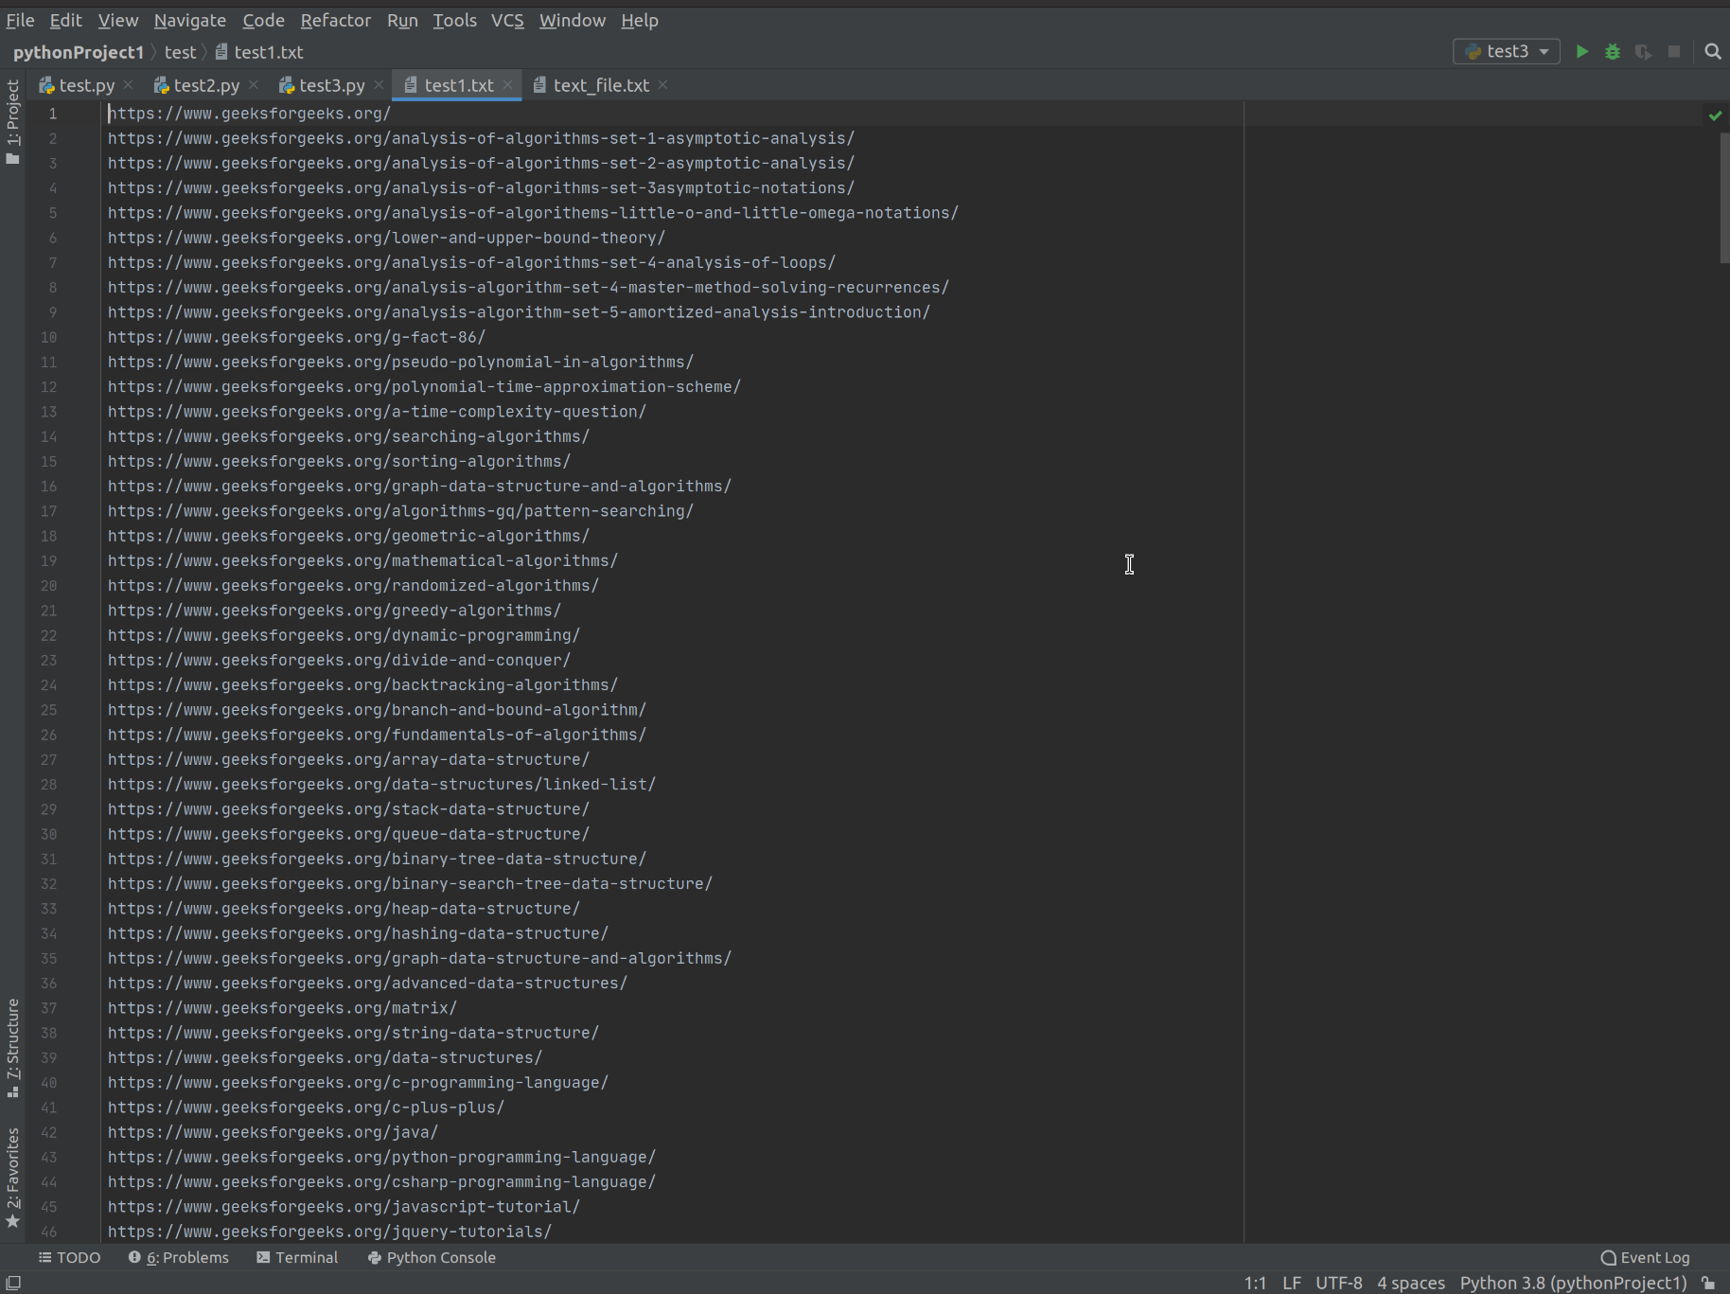Change the Python 3.8 interpreter
The width and height of the screenshot is (1730, 1294).
pos(1573,1283)
